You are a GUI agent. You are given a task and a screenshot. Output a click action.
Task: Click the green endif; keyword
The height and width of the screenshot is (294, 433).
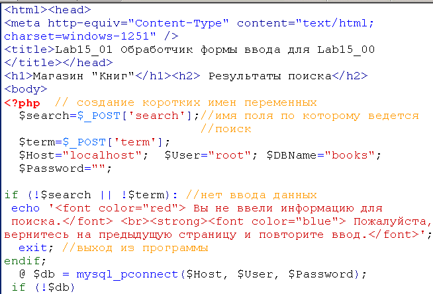click(25, 261)
